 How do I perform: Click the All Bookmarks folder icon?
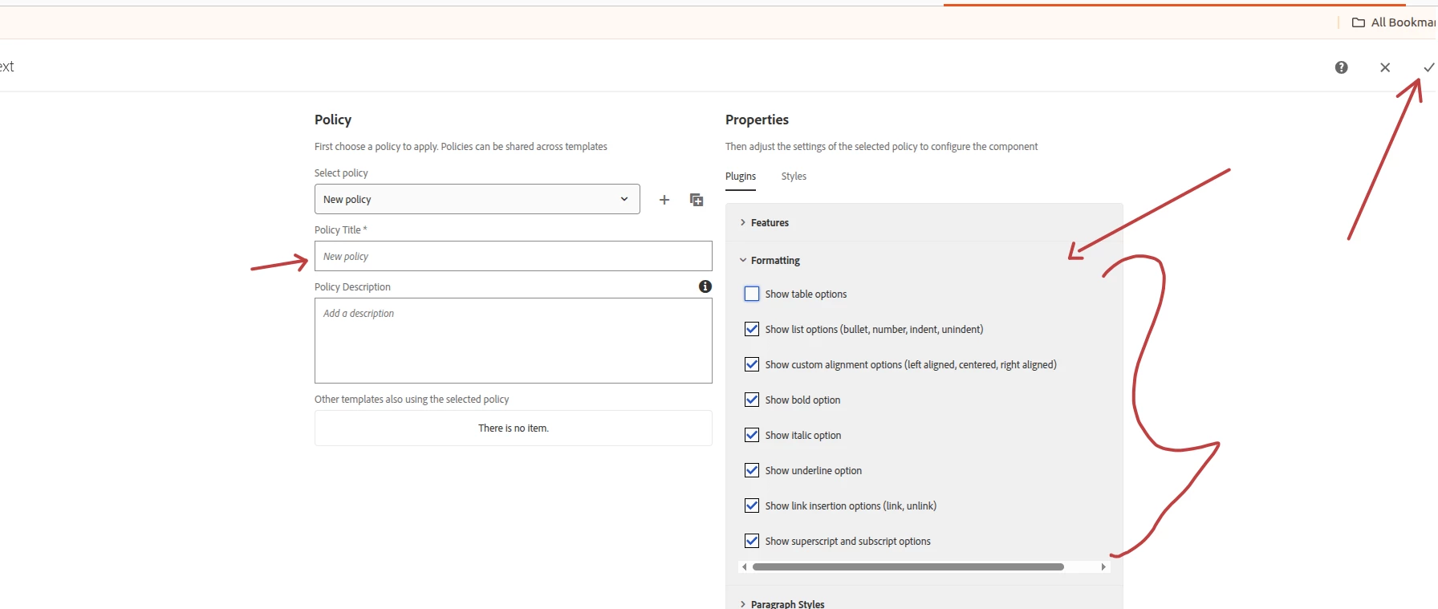click(x=1359, y=22)
